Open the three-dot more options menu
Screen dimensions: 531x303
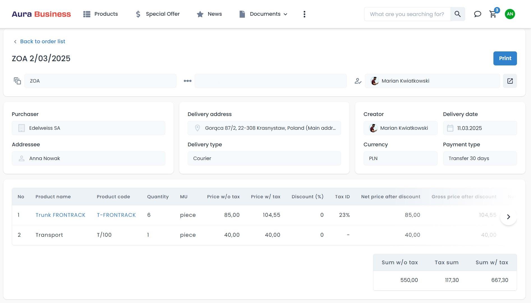pyautogui.click(x=304, y=14)
